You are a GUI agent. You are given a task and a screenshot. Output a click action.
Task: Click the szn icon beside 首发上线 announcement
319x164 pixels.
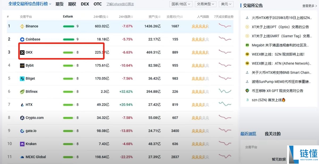click(247, 100)
